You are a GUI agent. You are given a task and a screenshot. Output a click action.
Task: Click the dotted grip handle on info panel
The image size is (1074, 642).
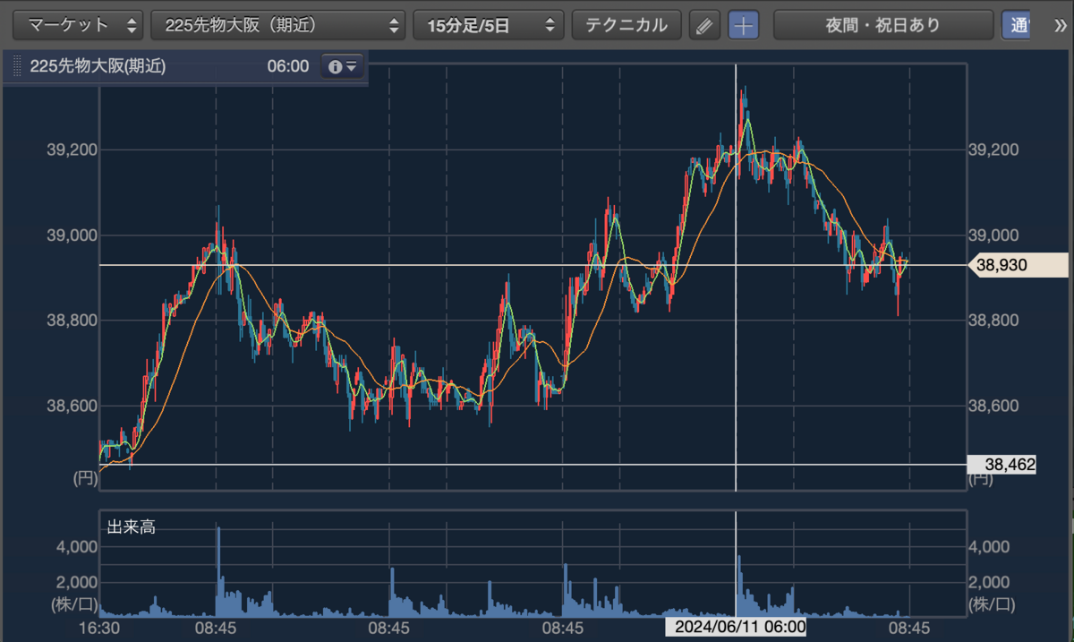17,66
